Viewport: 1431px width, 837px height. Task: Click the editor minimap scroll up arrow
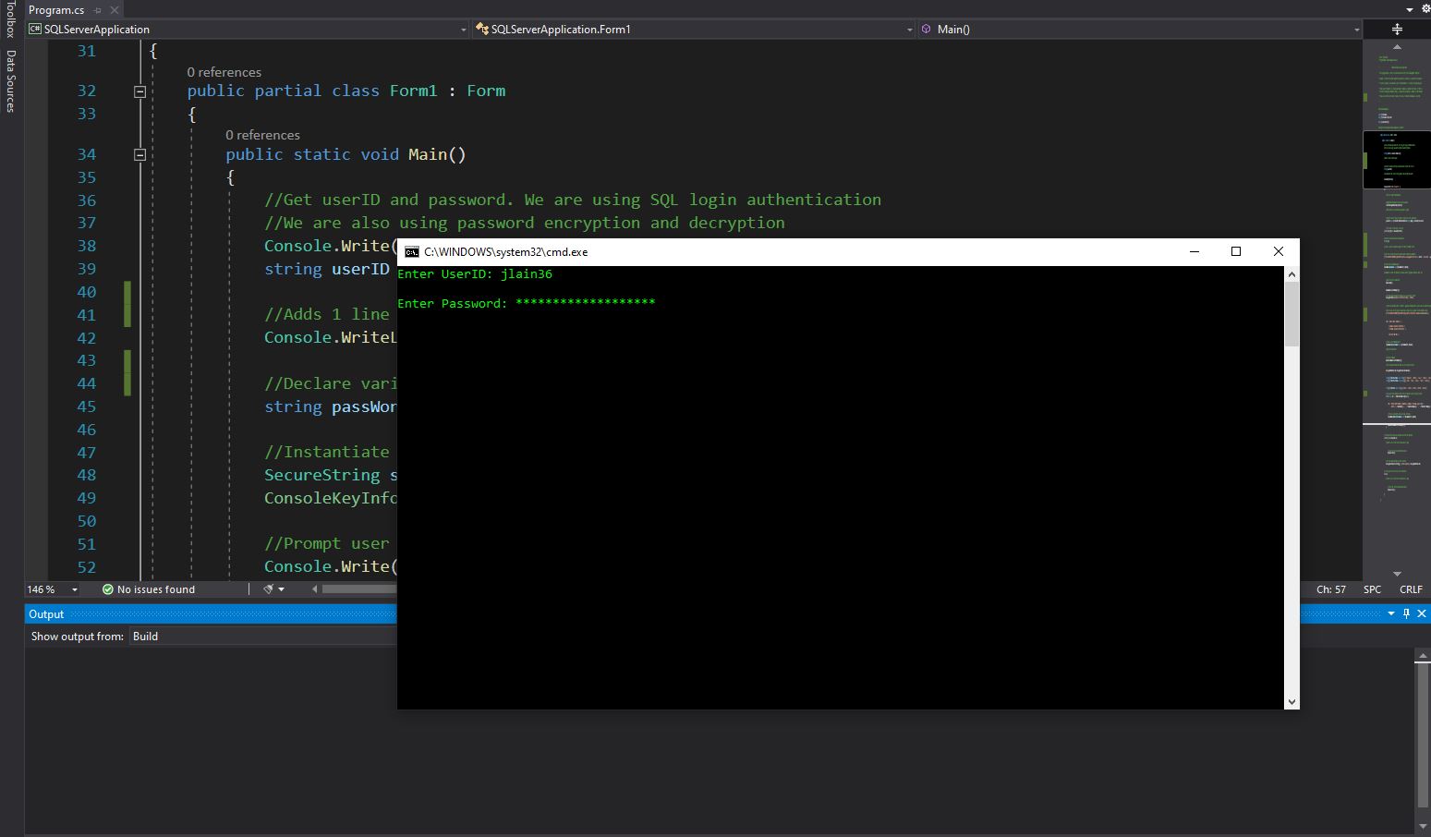(1397, 46)
